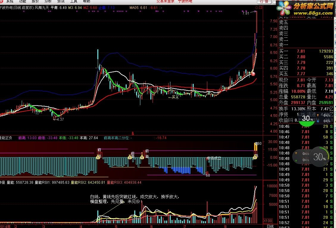Image resolution: width=336 pixels, height=228 pixels.
Task: Click month 8 on the date axis
Action: tap(226, 226)
